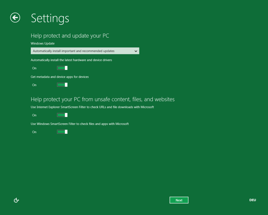Switch keyboard layout via DEU indicator

click(x=253, y=200)
